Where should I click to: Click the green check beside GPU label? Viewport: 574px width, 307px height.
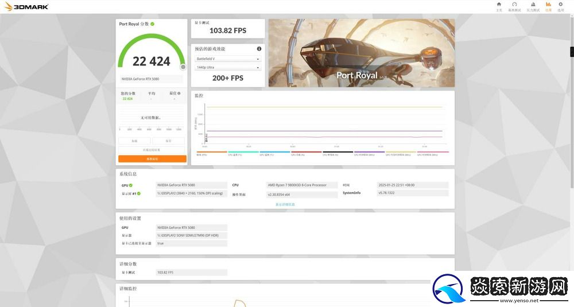131,185
